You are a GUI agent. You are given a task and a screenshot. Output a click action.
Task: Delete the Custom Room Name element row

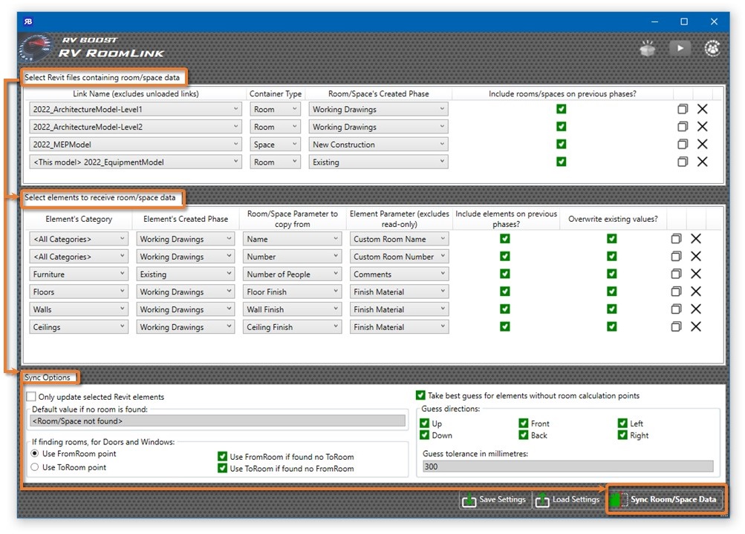coord(696,239)
